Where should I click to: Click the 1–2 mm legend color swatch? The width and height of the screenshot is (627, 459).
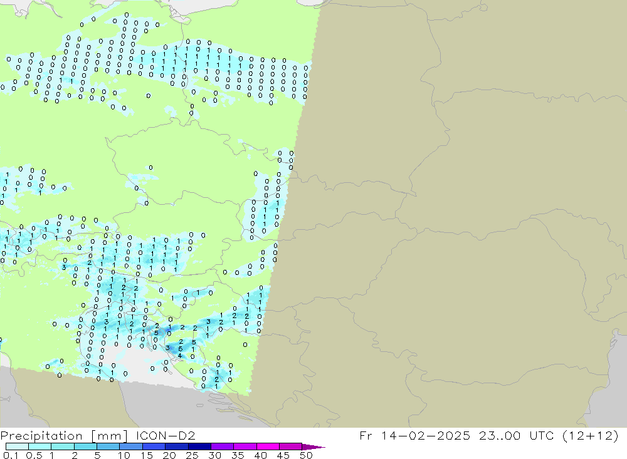tap(62, 446)
